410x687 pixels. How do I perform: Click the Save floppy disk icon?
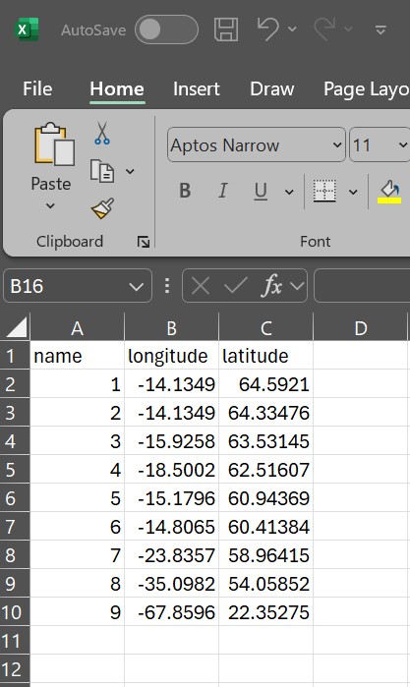tap(226, 29)
